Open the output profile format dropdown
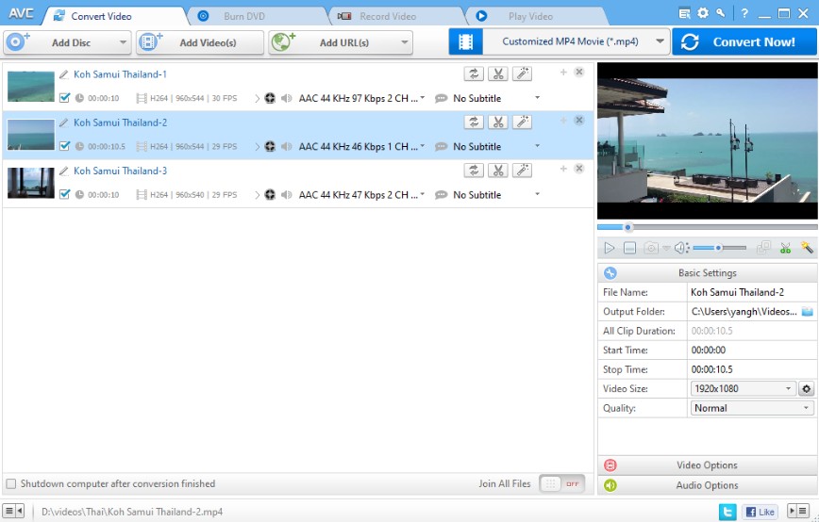819x522 pixels. pyautogui.click(x=660, y=41)
